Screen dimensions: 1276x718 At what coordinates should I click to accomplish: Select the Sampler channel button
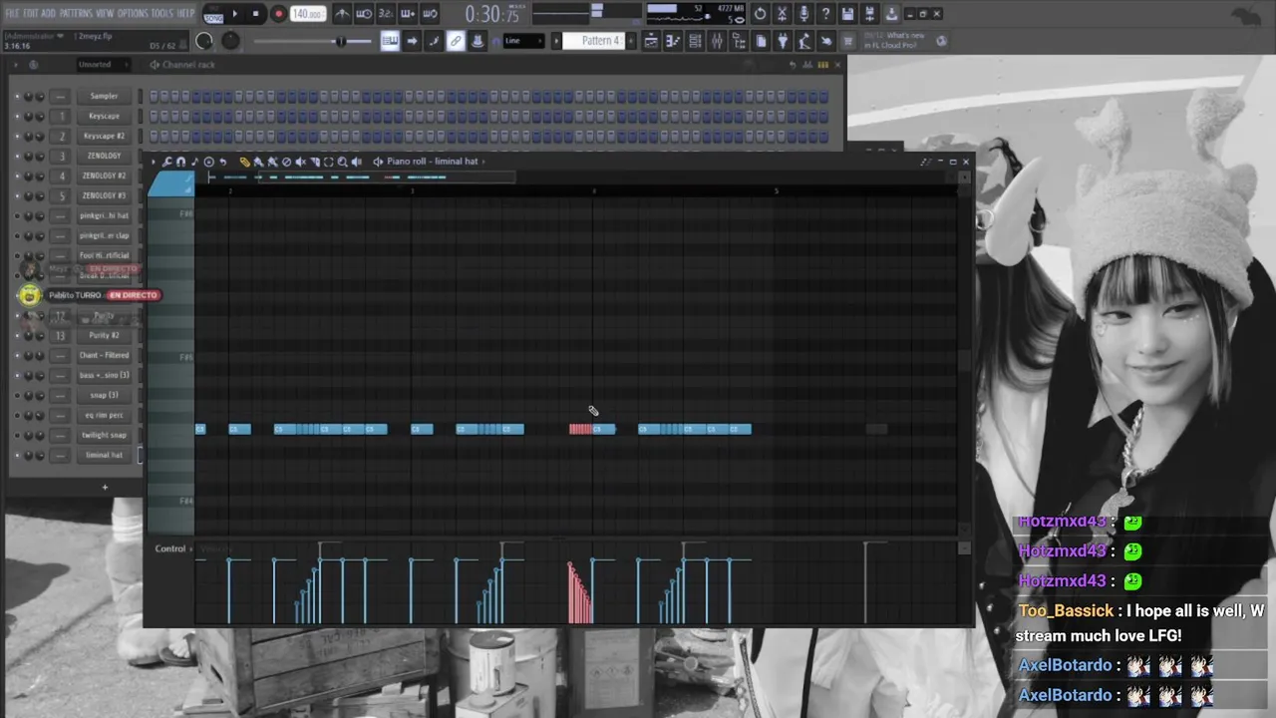coord(104,96)
